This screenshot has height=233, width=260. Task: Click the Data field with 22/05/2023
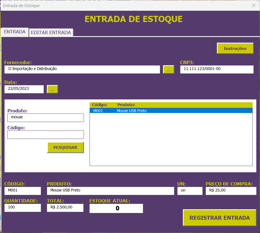(x=24, y=89)
